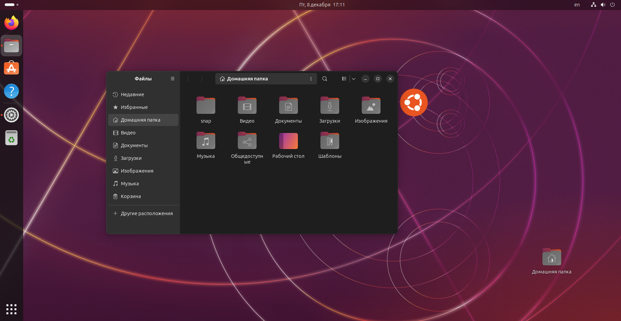Switch keyboard layout via en indicator
This screenshot has width=621, height=321.
click(x=577, y=5)
